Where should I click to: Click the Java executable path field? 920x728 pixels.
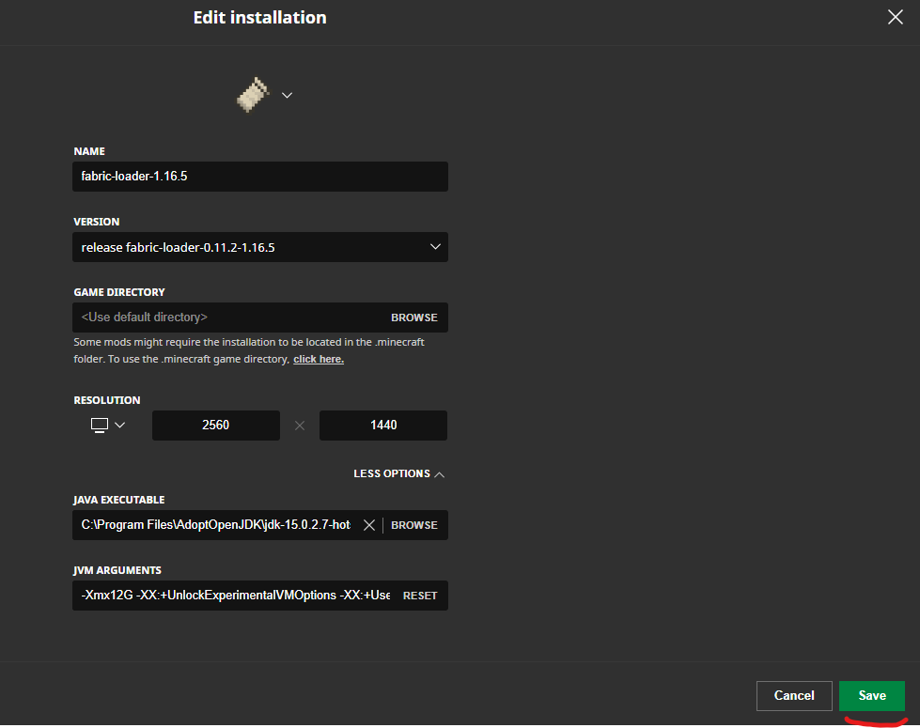coord(215,525)
